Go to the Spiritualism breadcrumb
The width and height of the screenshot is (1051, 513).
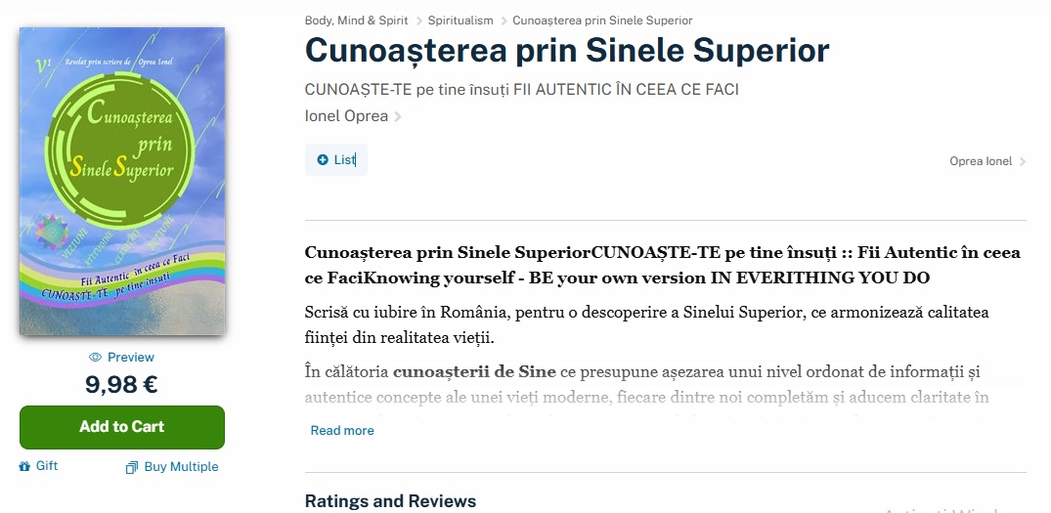(x=460, y=21)
